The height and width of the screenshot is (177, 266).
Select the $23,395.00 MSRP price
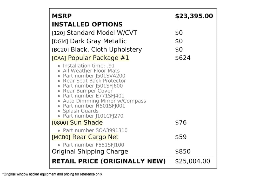point(194,16)
